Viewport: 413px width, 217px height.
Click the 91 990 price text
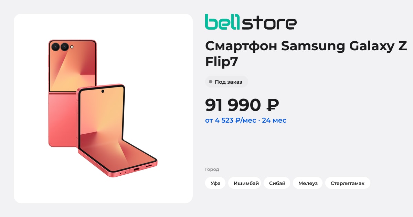point(233,105)
